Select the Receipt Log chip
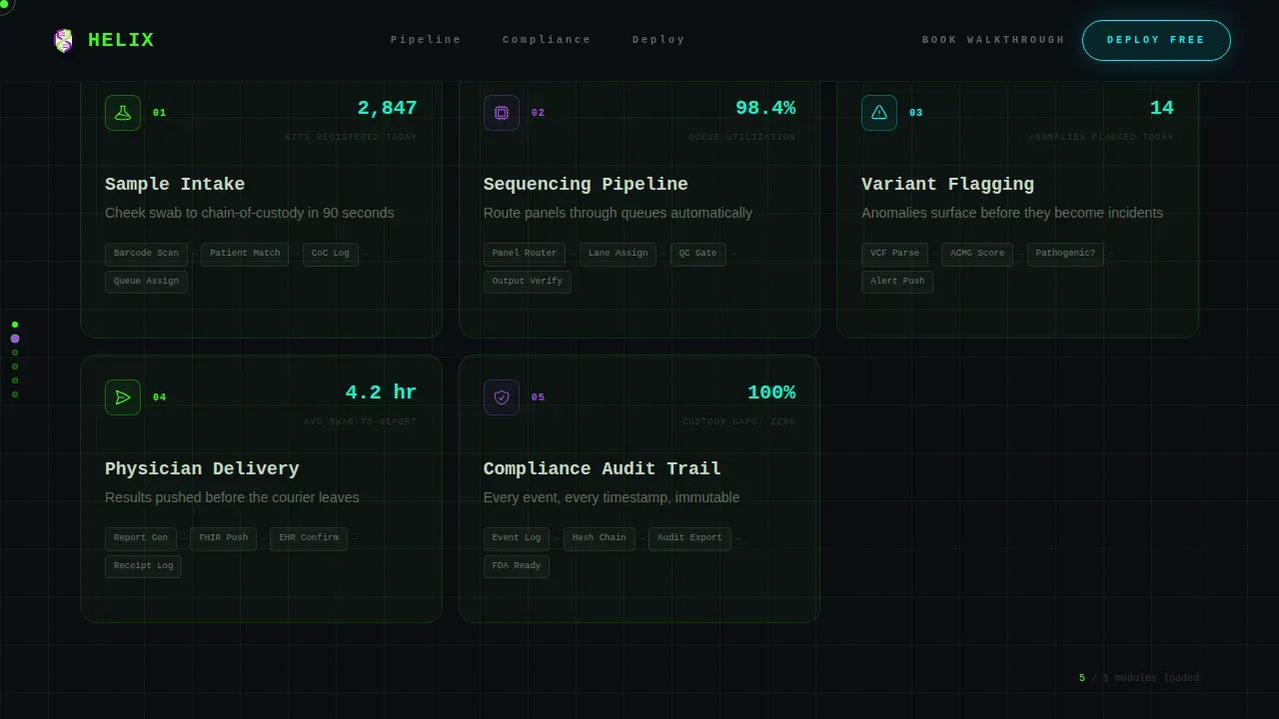The image size is (1279, 719). (143, 566)
